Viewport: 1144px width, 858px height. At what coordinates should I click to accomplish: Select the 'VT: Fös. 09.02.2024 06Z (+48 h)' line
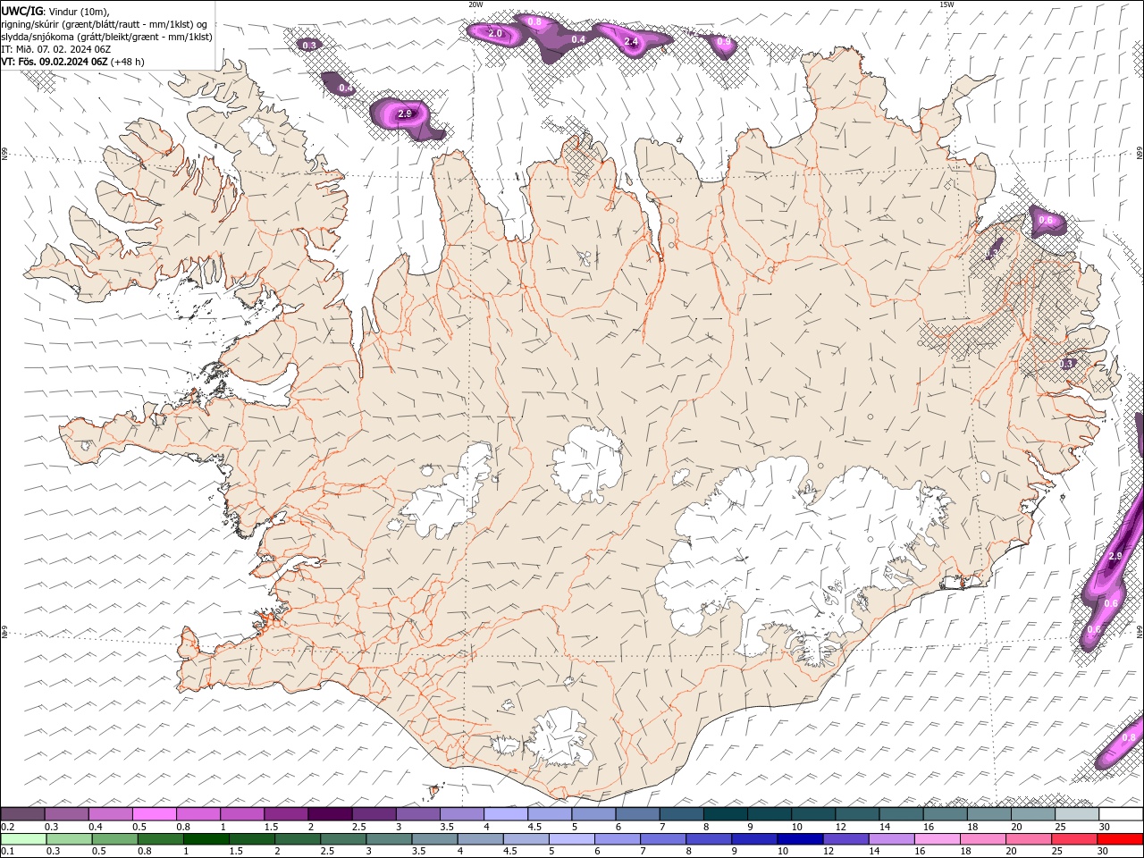pos(72,62)
